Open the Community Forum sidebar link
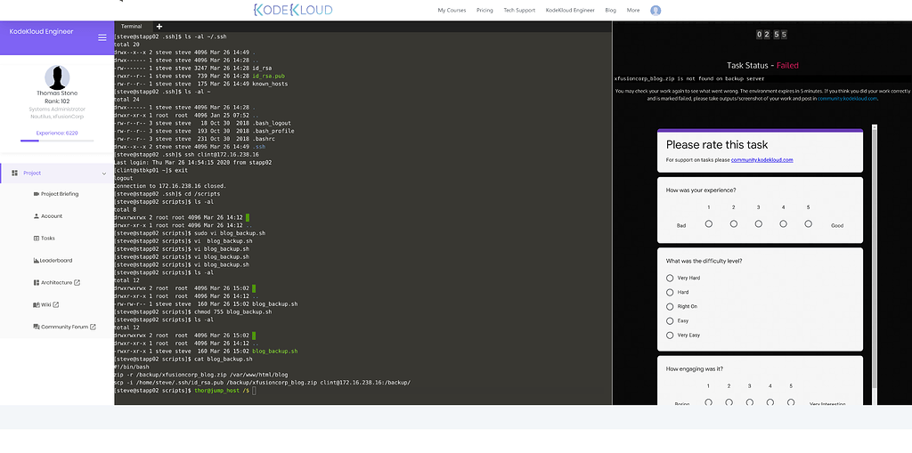The height and width of the screenshot is (453, 912). (x=64, y=328)
